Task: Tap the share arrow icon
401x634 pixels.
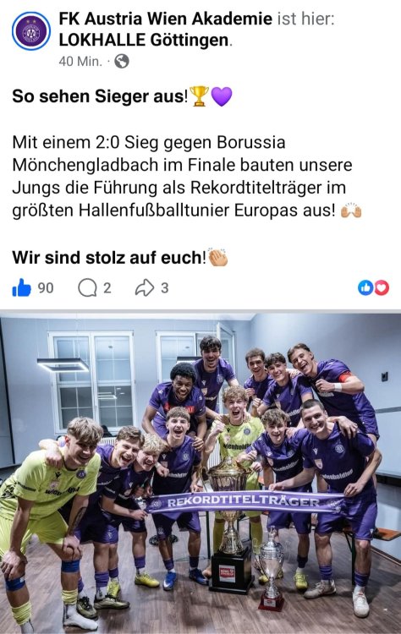Action: tap(145, 288)
